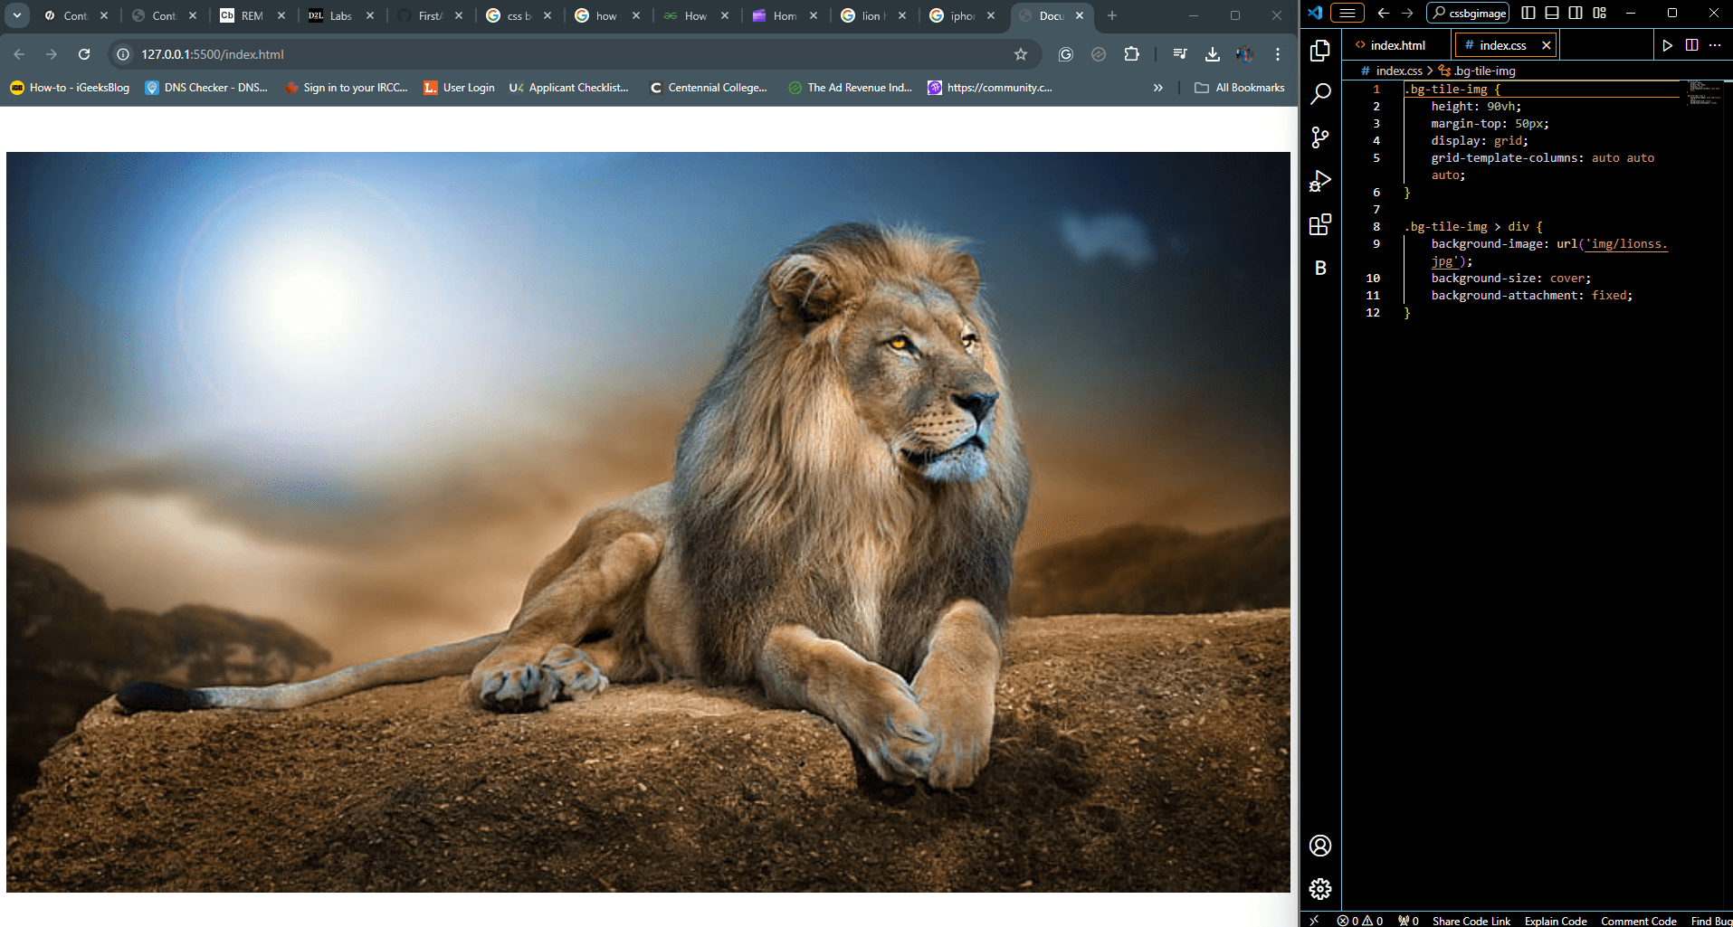
Task: Click Explain Code in the status bar
Action: pyautogui.click(x=1555, y=921)
